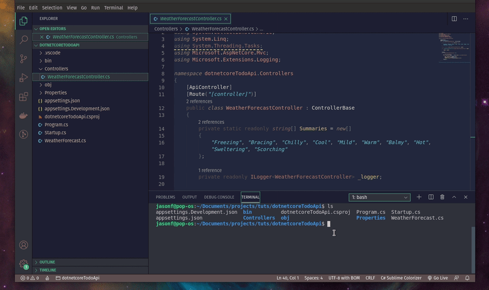This screenshot has width=489, height=290.
Task: Open the Search view icon
Action: pos(23,39)
